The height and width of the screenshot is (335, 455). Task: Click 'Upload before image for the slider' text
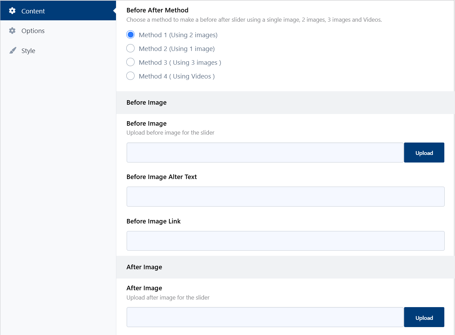pyautogui.click(x=170, y=133)
